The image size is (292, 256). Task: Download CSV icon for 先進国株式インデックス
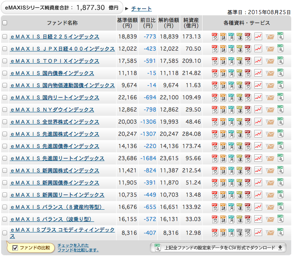(280, 133)
